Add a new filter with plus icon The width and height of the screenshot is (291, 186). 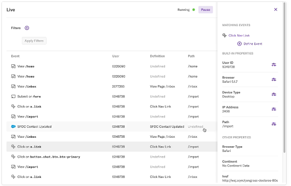coord(27,28)
